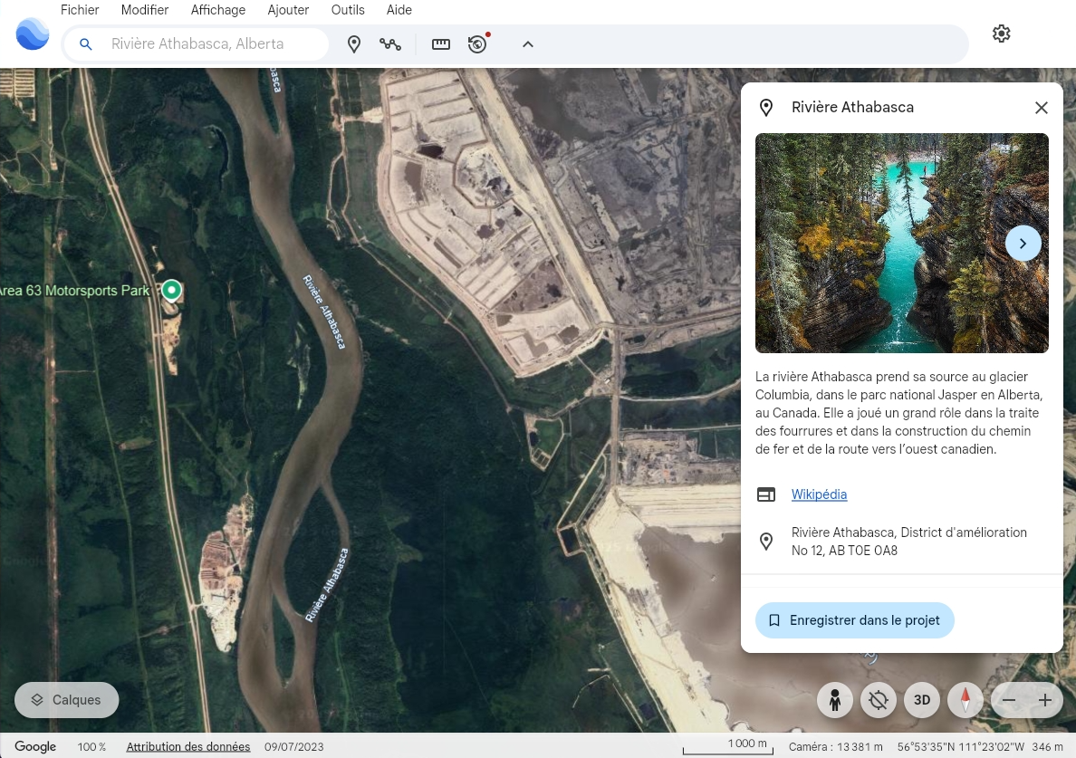The image size is (1076, 758).
Task: Select the draw path tool
Action: [390, 43]
